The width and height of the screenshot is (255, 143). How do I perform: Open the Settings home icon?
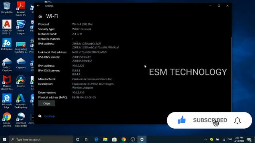(x=40, y=16)
